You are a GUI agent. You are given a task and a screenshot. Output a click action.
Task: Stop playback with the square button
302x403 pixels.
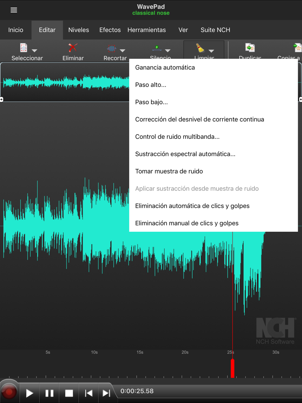click(69, 393)
